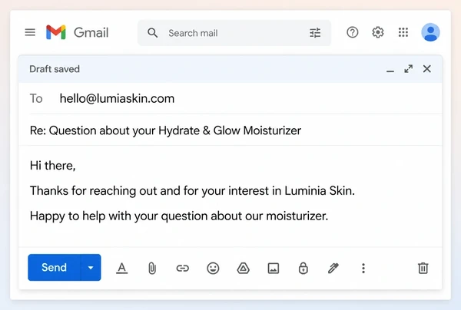Open more options three-dot menu
Viewport: 461px width, 310px height.
(363, 269)
